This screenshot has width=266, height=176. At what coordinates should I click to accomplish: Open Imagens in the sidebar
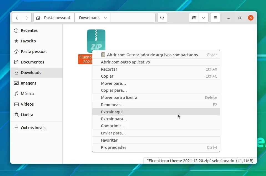(36, 83)
